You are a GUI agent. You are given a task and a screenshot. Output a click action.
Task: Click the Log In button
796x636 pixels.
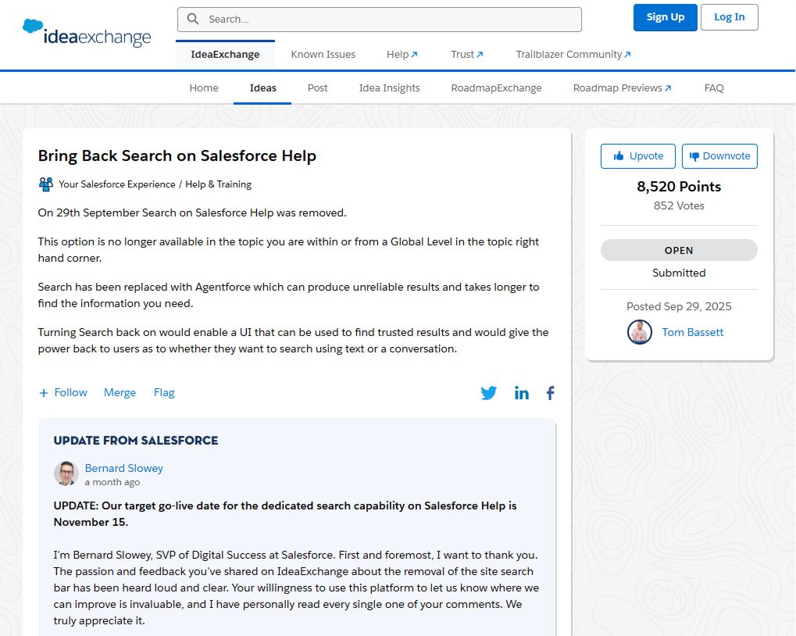pyautogui.click(x=728, y=17)
